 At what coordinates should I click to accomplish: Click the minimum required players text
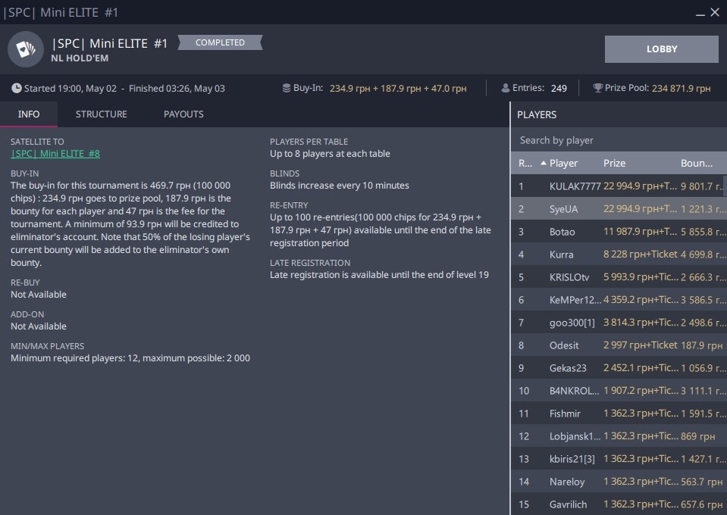click(x=130, y=358)
